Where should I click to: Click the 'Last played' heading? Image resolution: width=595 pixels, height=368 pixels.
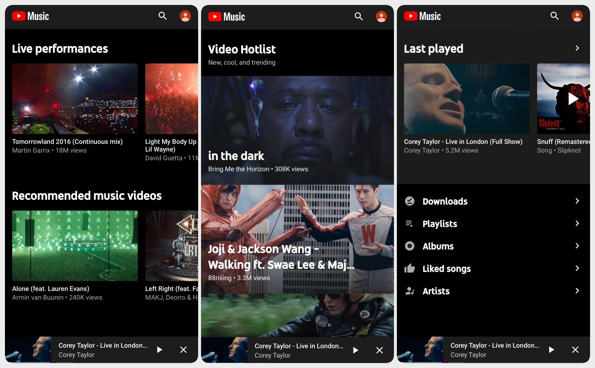click(x=433, y=49)
